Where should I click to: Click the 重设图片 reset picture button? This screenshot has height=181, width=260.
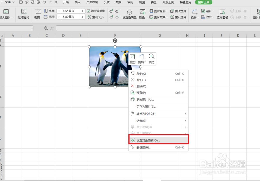click(x=178, y=17)
